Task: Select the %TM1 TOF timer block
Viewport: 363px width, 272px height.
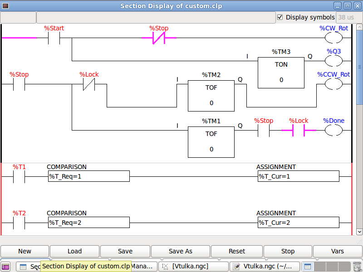Action: [211, 142]
